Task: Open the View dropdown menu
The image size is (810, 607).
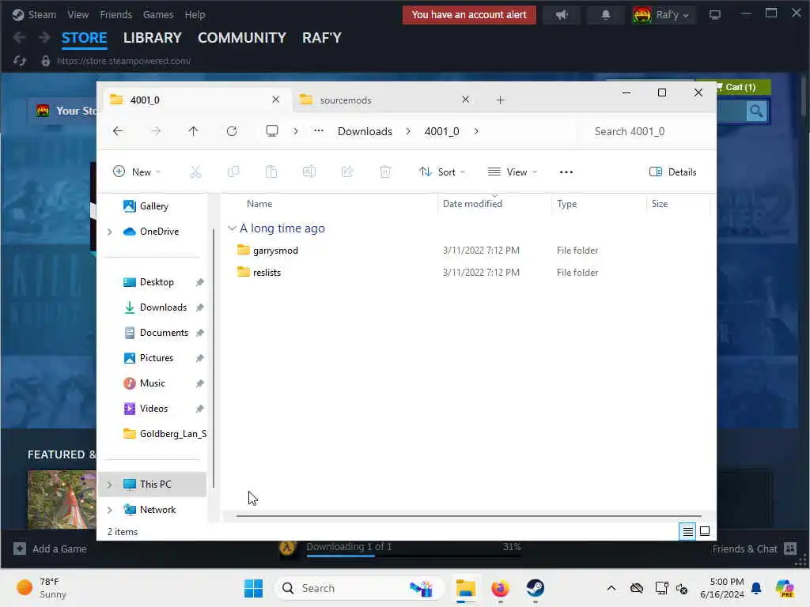Action: pos(513,172)
